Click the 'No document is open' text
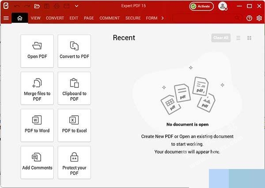Screen dimensions: 265x188 [187, 124]
